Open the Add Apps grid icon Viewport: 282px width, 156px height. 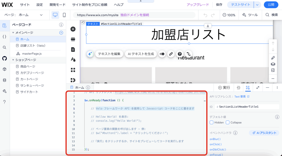(x=73, y=70)
